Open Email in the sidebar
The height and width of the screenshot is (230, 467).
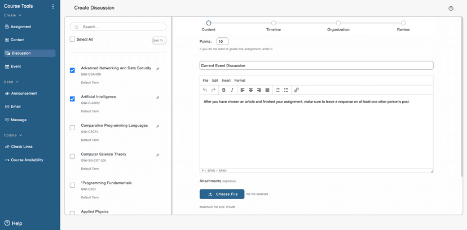click(13, 107)
